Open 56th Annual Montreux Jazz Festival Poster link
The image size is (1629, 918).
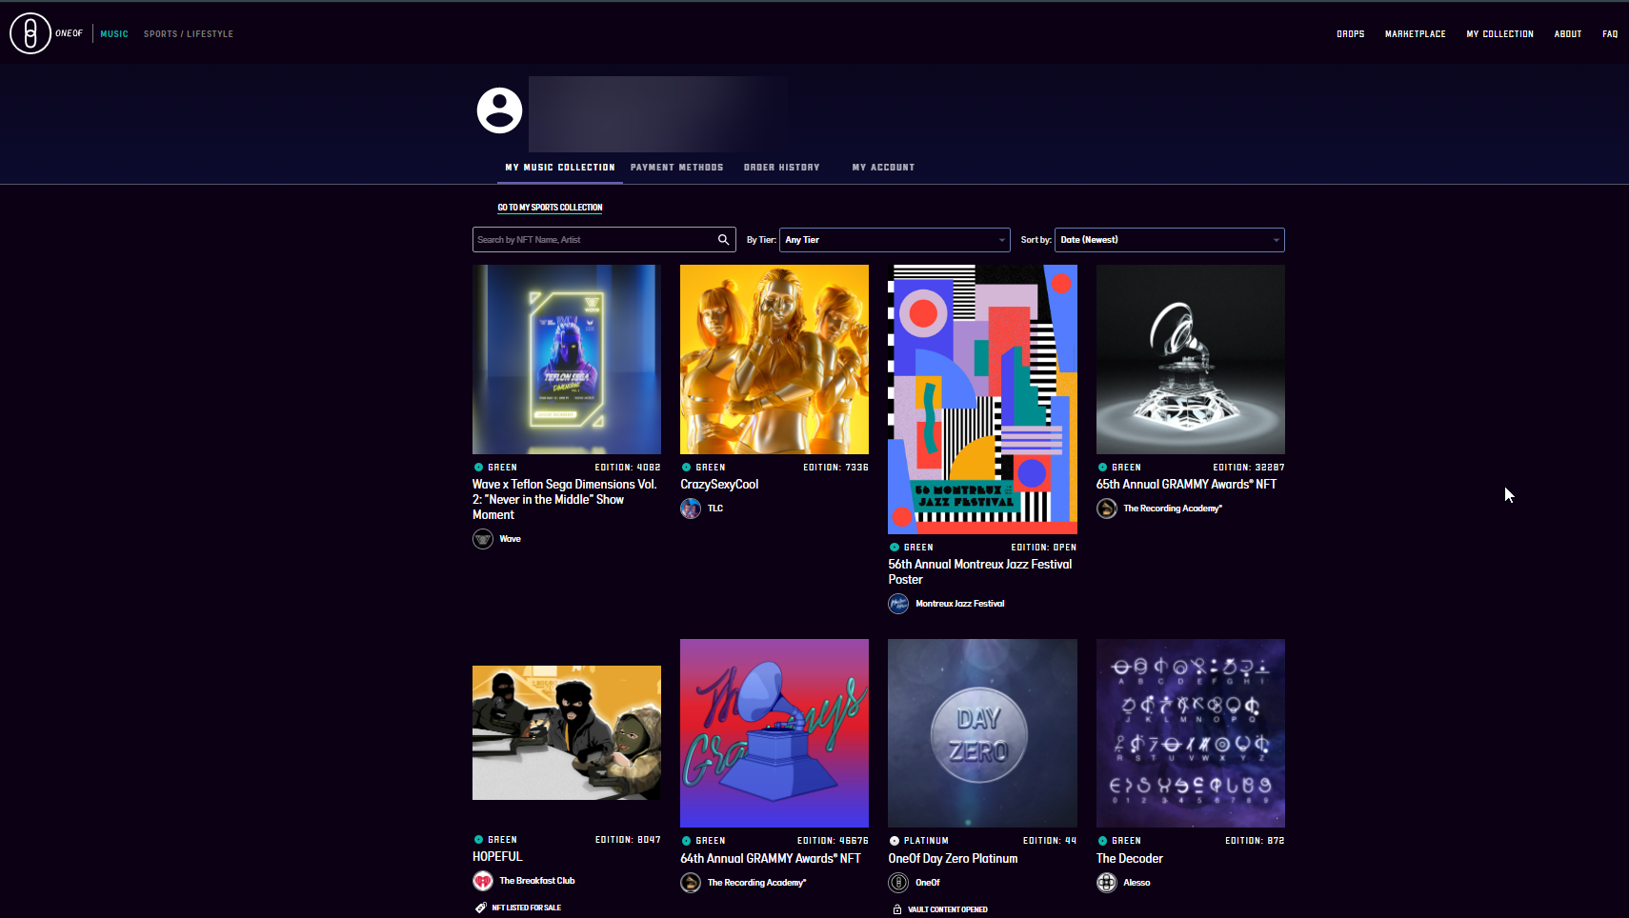980,571
